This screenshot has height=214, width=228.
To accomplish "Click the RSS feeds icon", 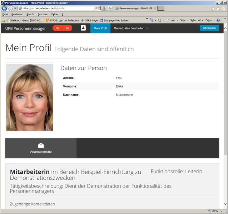I will pos(159,20).
